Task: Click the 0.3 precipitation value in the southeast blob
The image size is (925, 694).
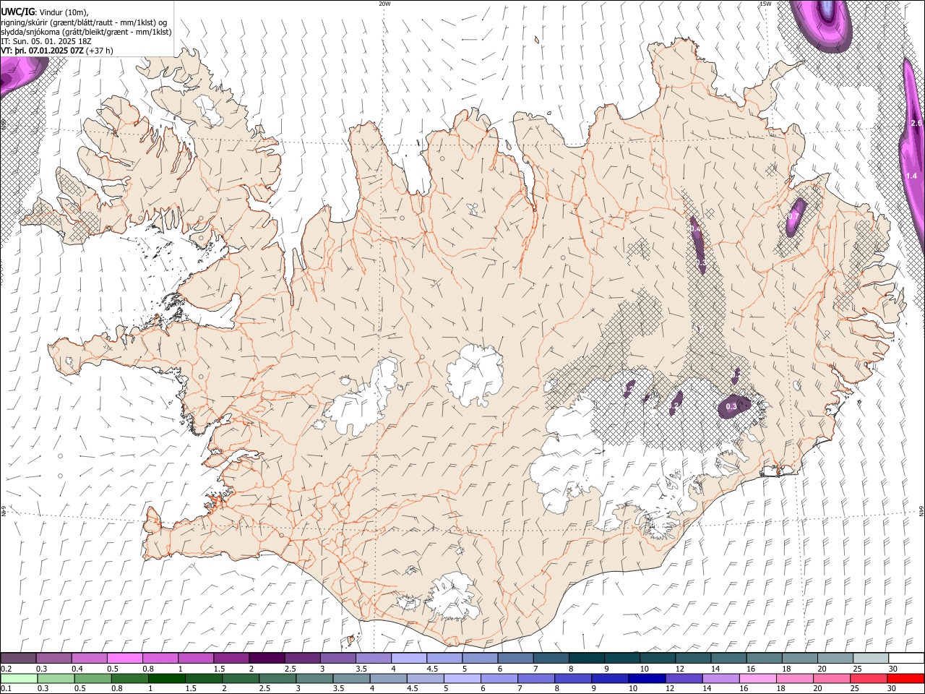Action: [x=731, y=406]
